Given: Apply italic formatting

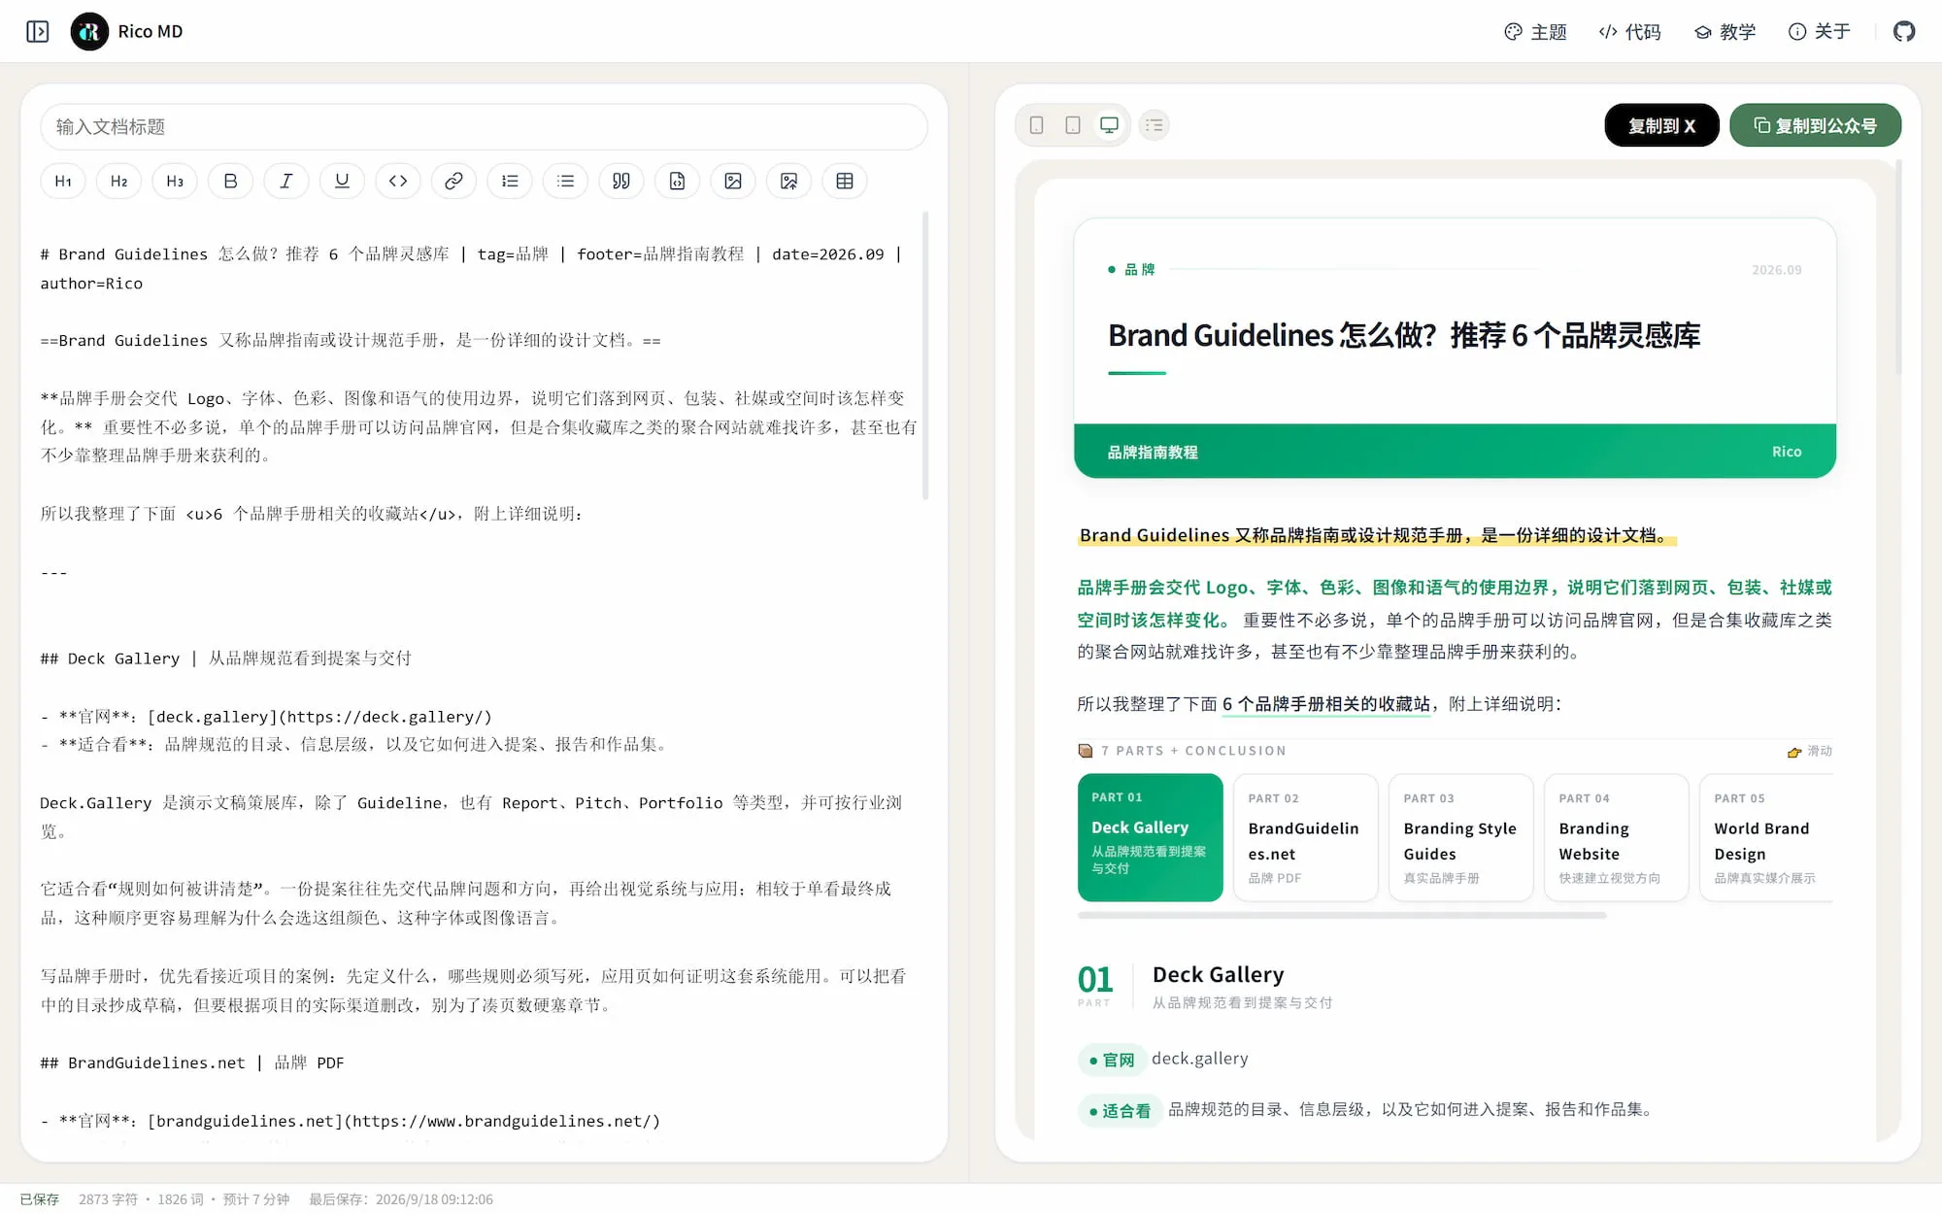Looking at the screenshot, I should pos(286,182).
